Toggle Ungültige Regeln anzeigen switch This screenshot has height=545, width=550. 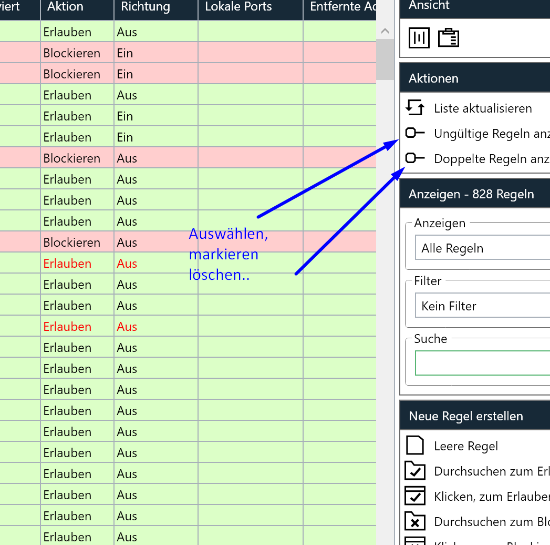(x=415, y=133)
